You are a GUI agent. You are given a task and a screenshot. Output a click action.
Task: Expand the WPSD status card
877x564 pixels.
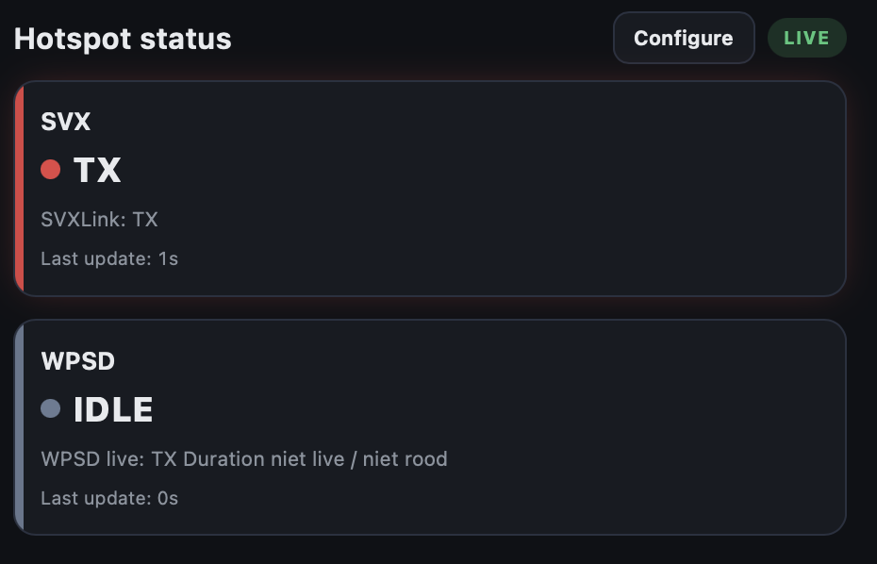(x=432, y=426)
